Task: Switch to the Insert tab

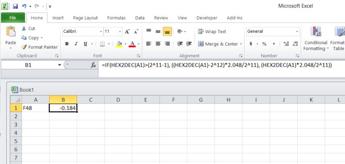Action: [x=58, y=18]
